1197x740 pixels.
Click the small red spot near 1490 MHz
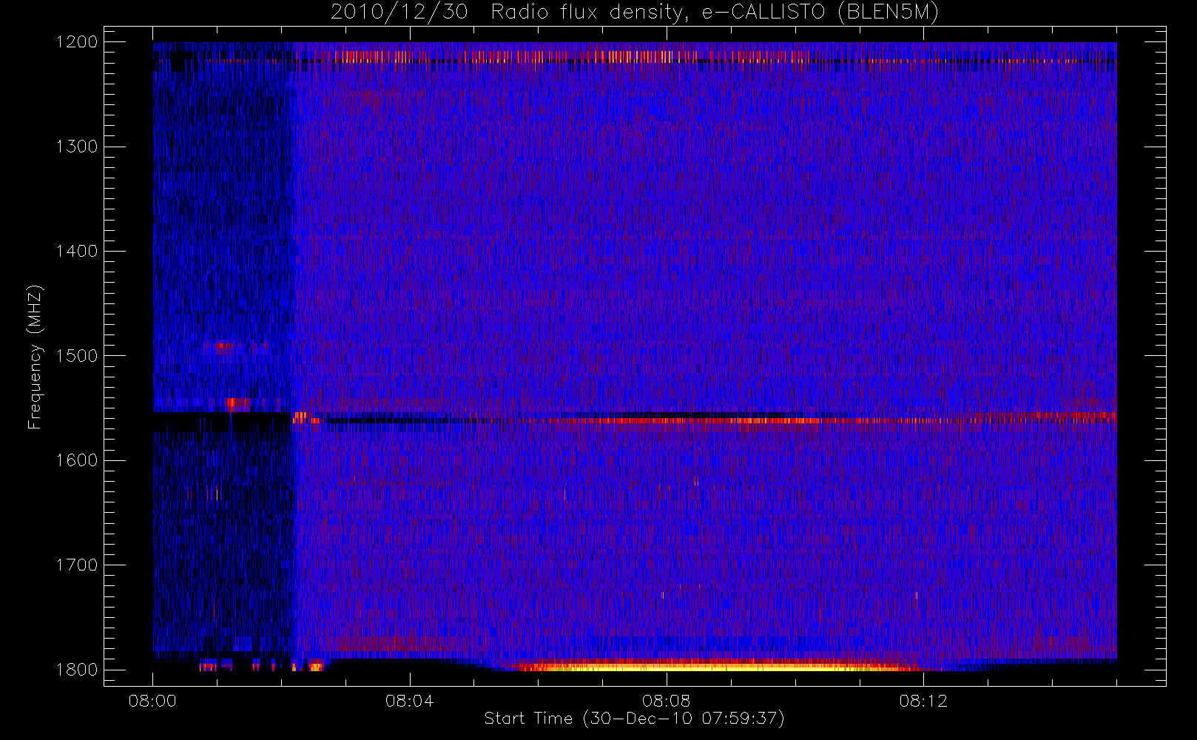(x=221, y=346)
